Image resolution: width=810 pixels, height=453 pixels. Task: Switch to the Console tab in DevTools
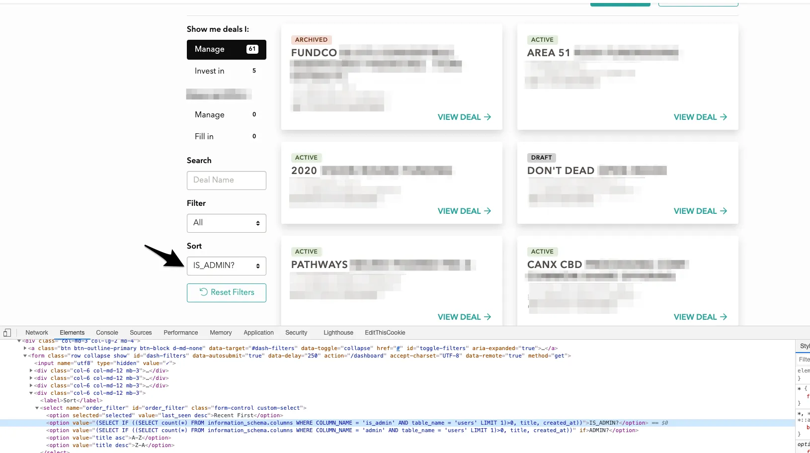[x=107, y=332]
